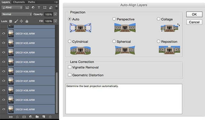Select layer name DSC01436.ARW
Viewport: 205px width, 120px height.
pyautogui.click(x=25, y=71)
